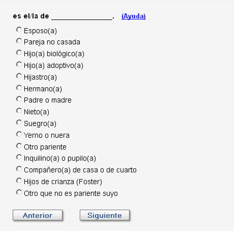Select the Padre o madre option
Viewport: 234px width, 231px height.
(19, 99)
